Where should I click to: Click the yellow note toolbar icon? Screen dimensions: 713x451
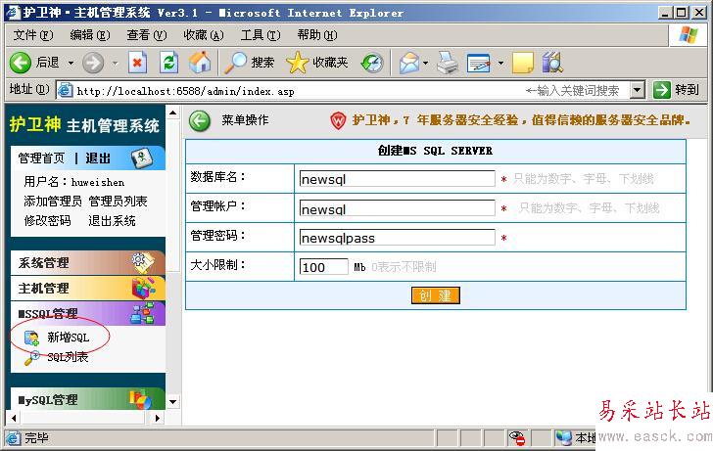coord(523,63)
